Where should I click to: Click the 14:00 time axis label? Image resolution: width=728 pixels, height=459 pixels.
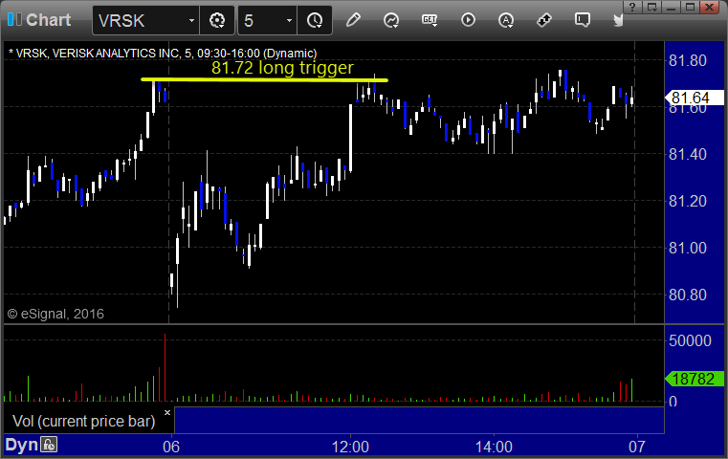tap(494, 447)
